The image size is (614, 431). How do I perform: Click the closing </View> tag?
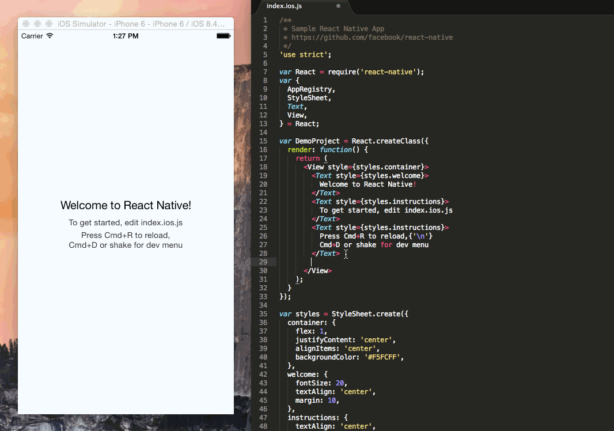(x=317, y=271)
